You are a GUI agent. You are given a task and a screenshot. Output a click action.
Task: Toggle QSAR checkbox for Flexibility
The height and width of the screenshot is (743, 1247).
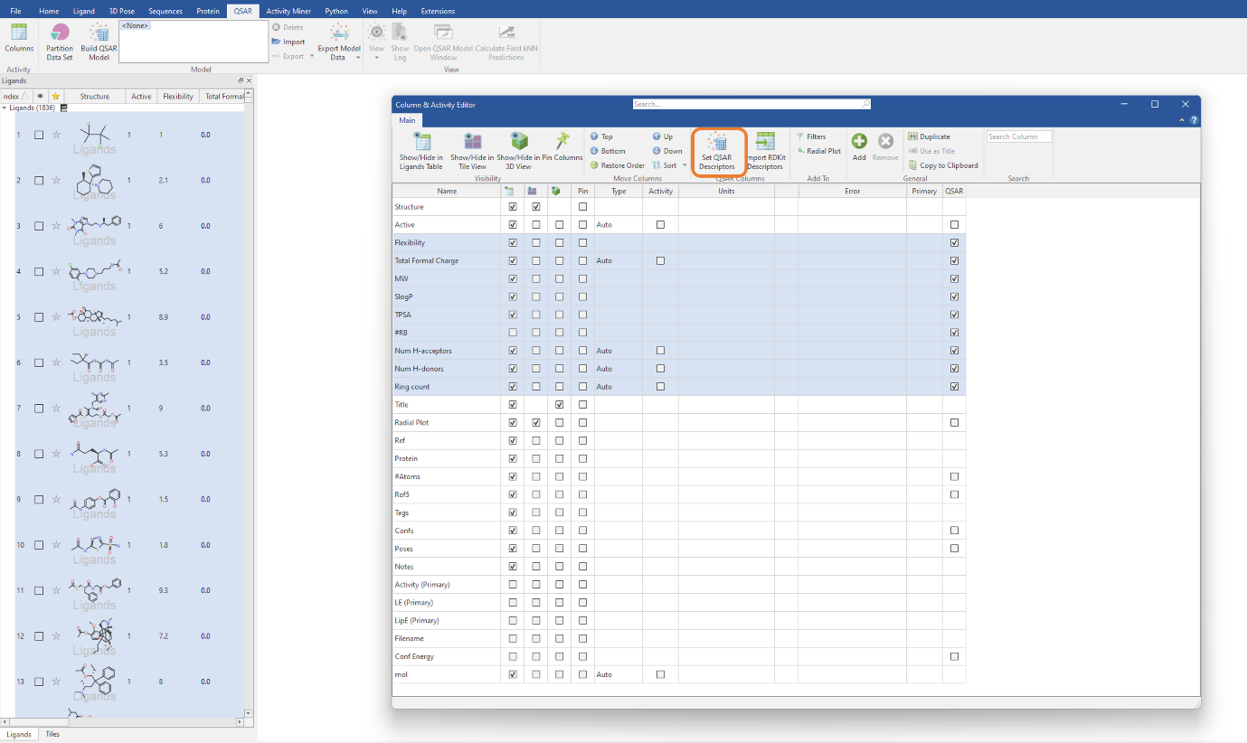pos(954,242)
